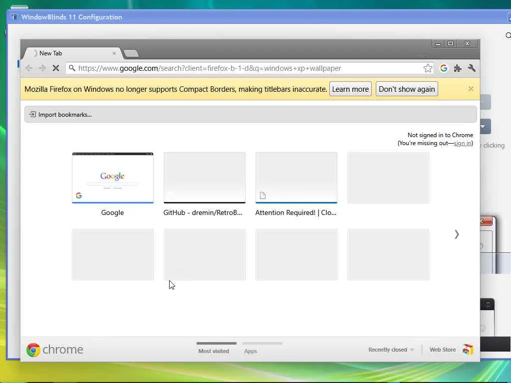Click the magnifier icon in address bar

(x=72, y=68)
